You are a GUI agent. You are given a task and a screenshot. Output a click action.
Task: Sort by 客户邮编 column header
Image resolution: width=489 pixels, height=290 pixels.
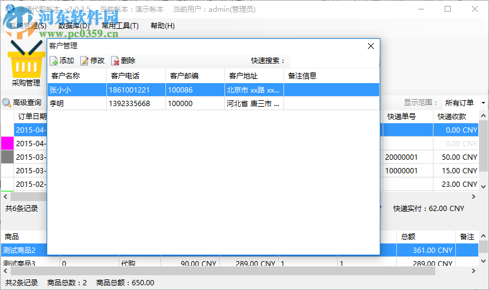[195, 75]
